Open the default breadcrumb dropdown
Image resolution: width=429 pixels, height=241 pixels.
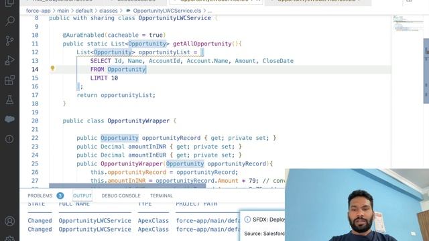[x=84, y=11]
